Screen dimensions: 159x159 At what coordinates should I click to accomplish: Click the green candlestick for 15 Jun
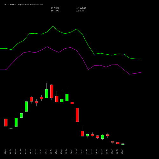(x=16, y=122)
